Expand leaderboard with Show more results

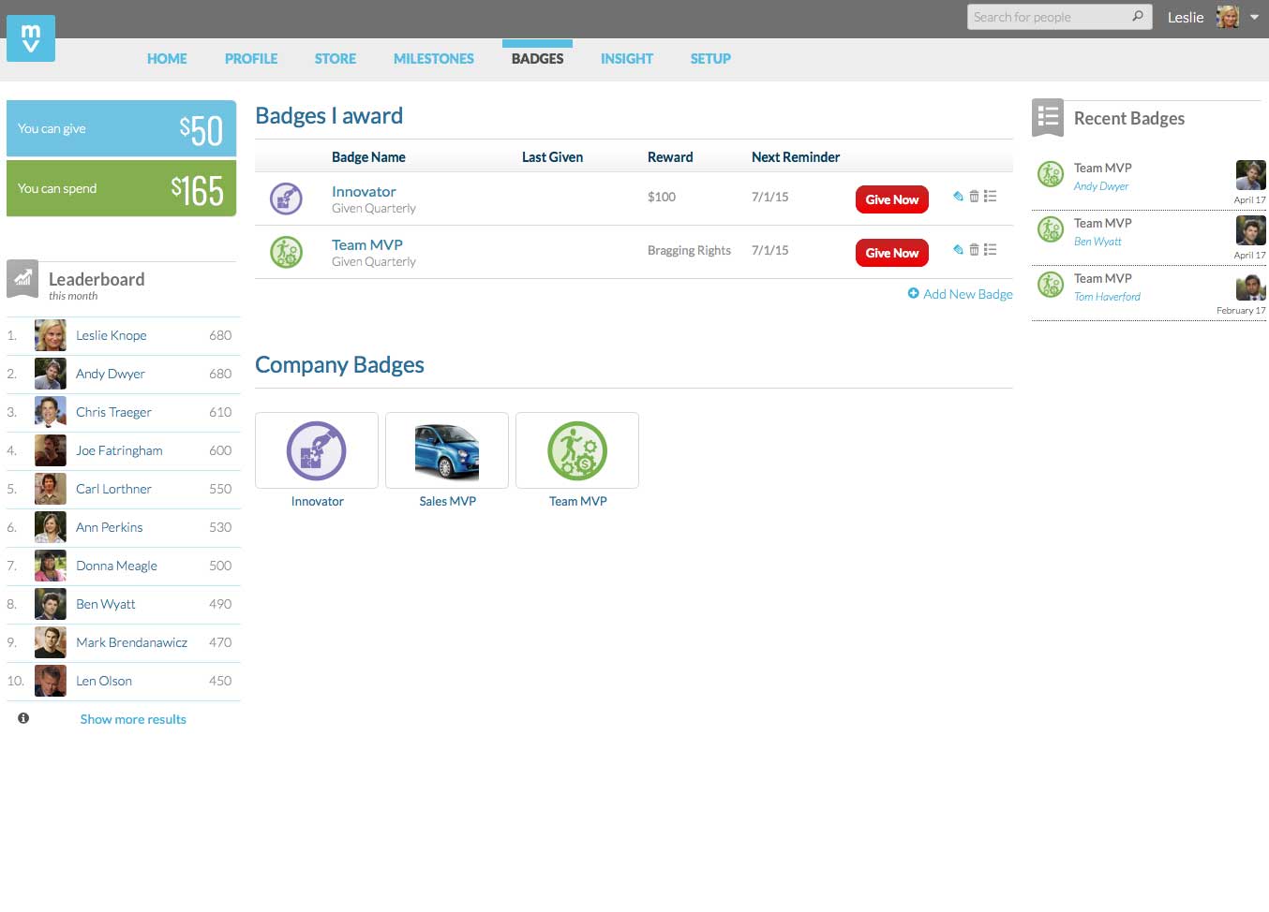point(133,719)
